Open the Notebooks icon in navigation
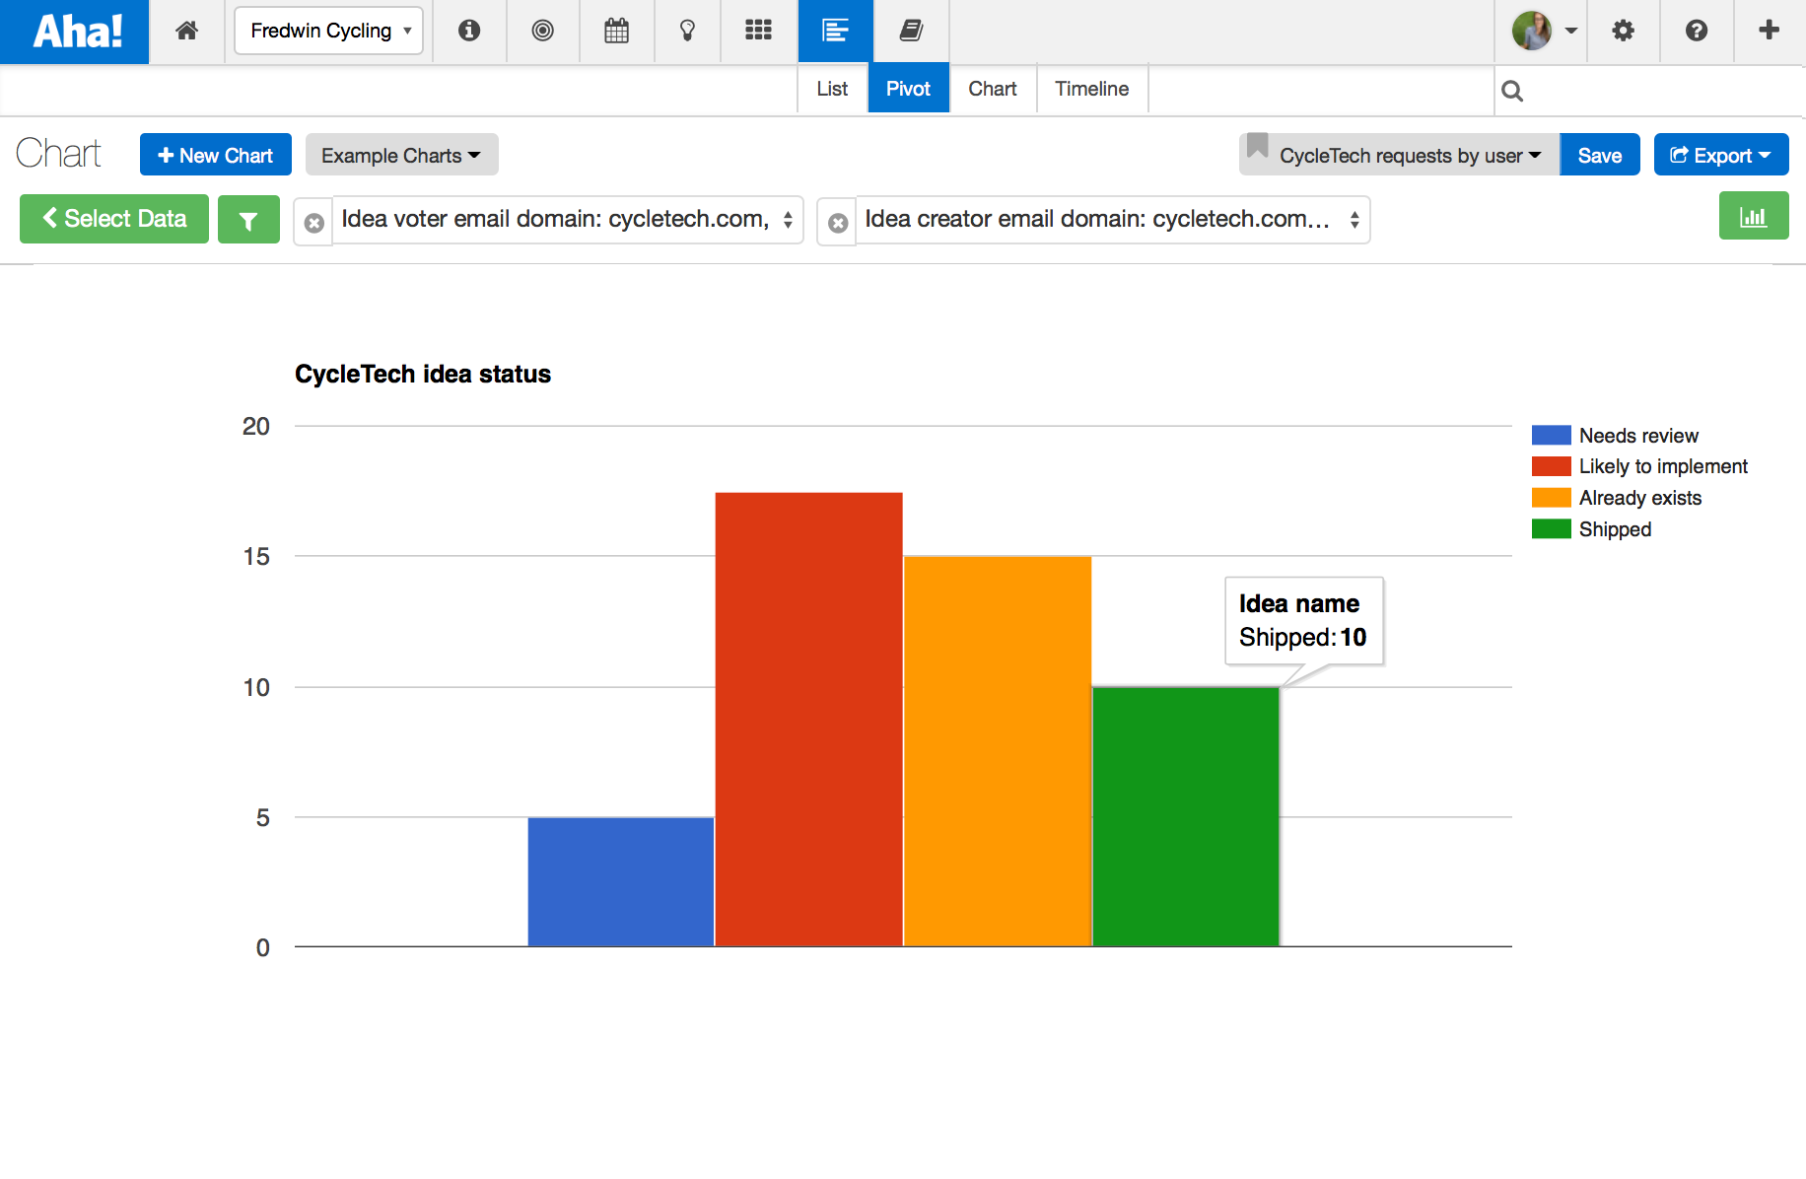Viewport: 1806px width, 1179px height. click(x=910, y=31)
